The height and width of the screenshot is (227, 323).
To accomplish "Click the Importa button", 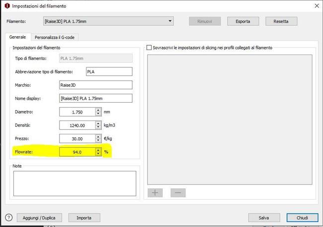I will [x=83, y=218].
